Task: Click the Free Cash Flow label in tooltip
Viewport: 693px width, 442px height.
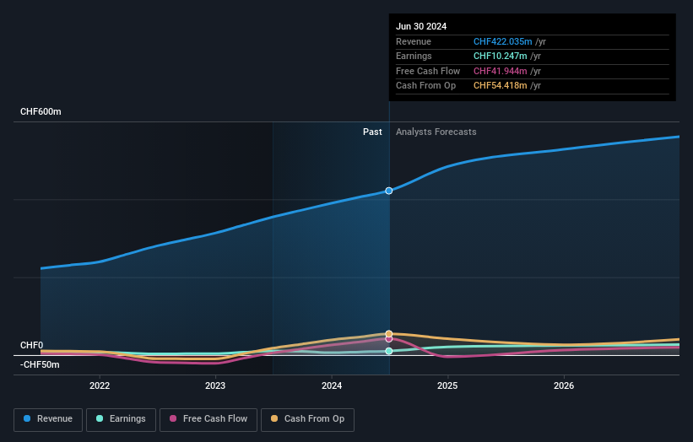Action: [x=428, y=71]
